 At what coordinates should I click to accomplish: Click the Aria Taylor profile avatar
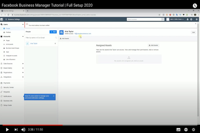point(61,32)
